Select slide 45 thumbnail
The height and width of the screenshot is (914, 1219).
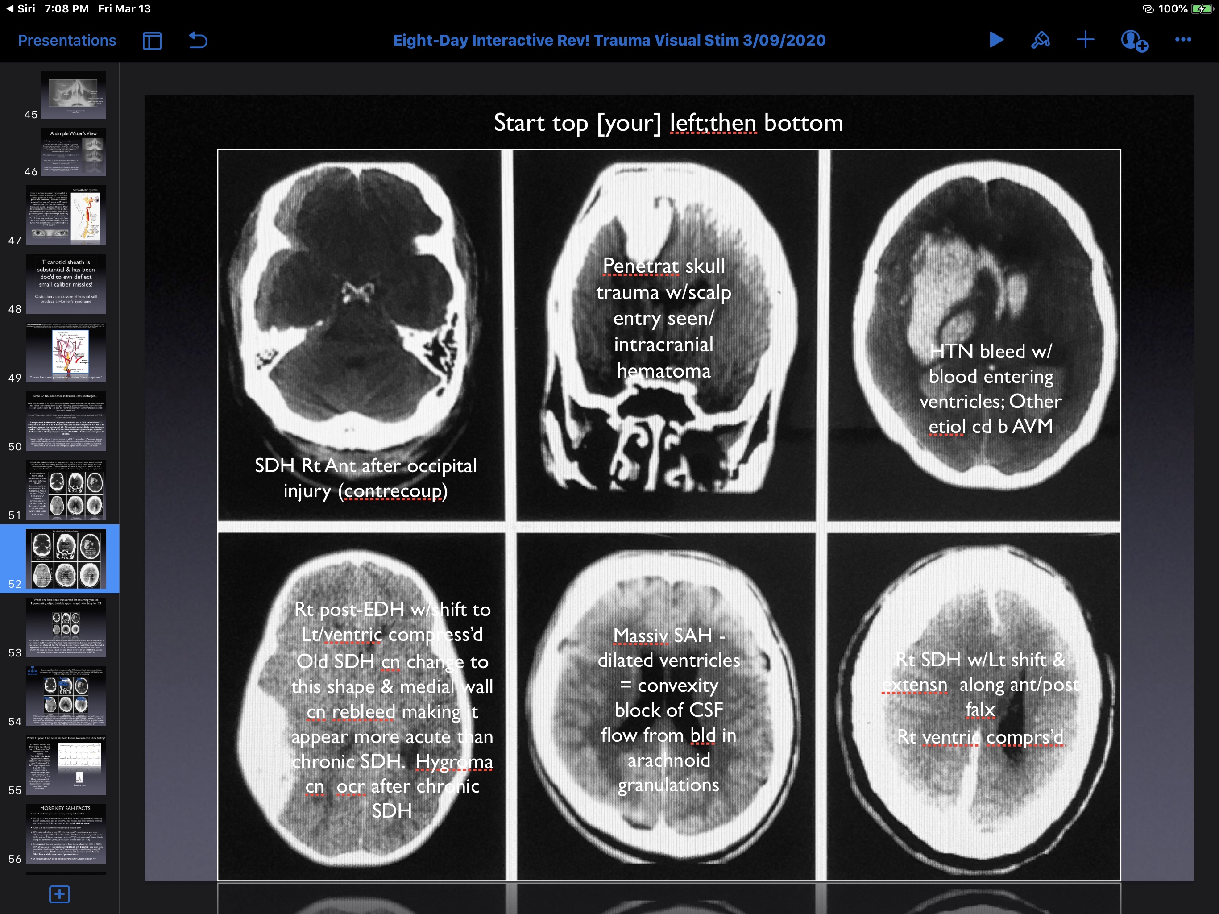tap(73, 95)
